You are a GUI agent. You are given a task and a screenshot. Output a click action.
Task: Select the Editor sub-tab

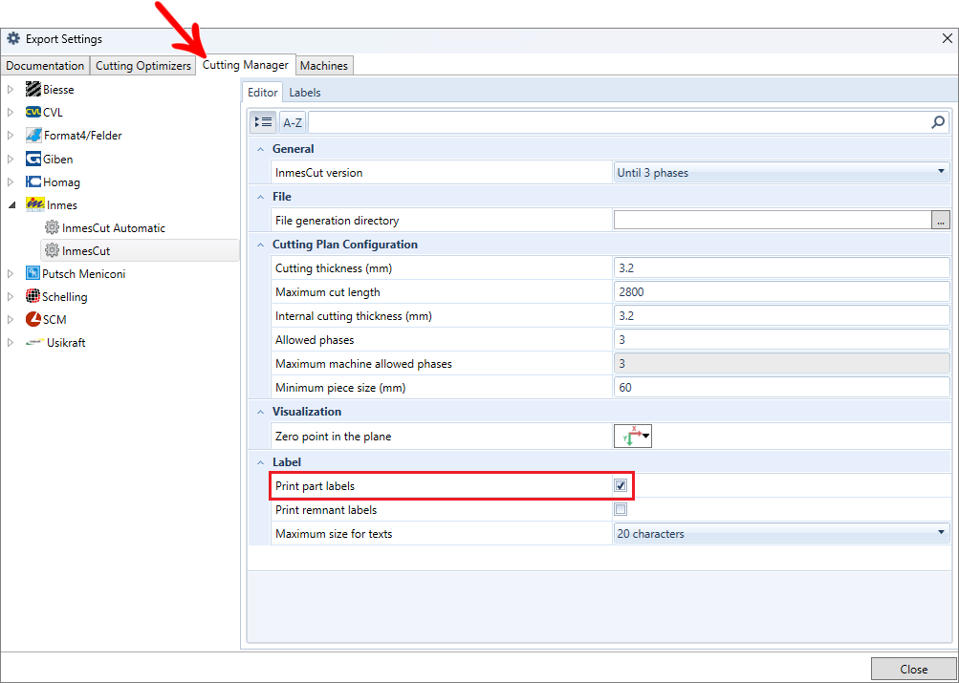(262, 93)
